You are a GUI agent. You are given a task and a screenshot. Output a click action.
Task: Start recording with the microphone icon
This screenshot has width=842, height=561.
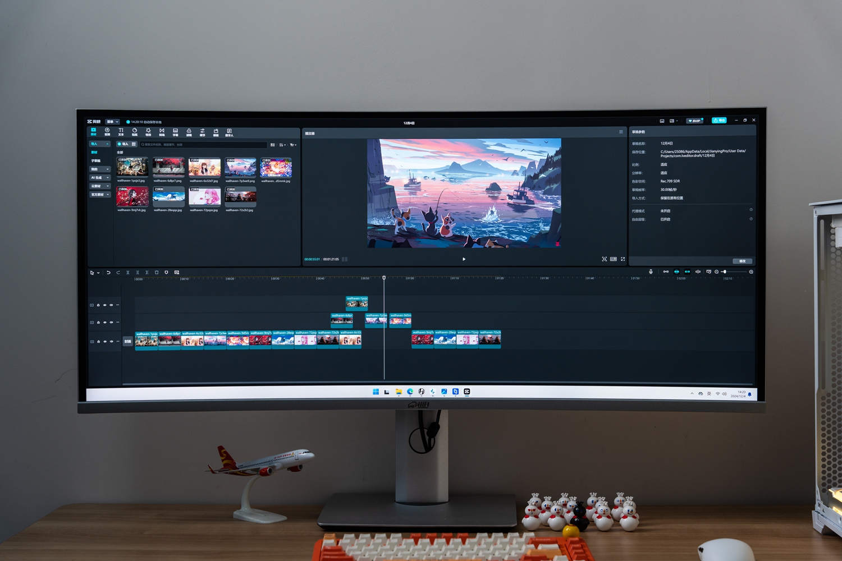tap(651, 272)
